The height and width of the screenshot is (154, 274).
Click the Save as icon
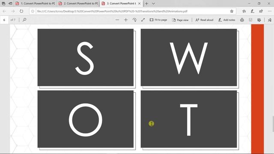(259, 20)
